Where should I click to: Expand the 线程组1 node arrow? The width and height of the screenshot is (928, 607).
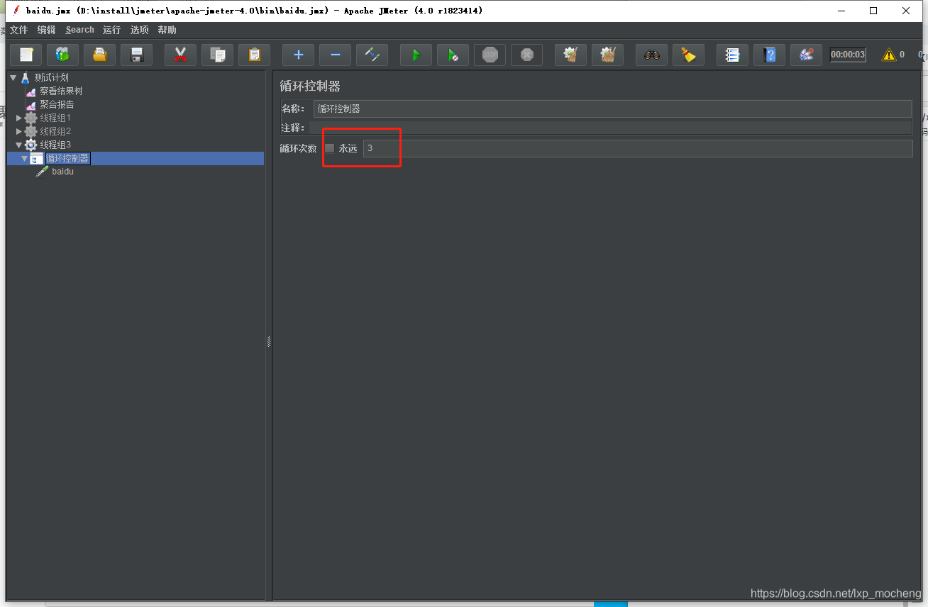(19, 118)
